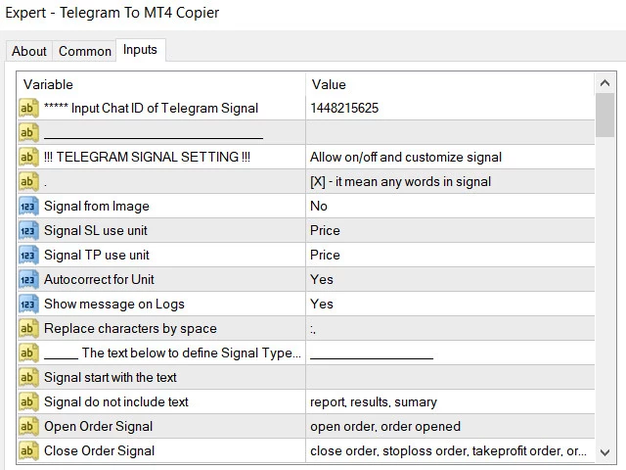Open Signal SL use unit Price value
Screen dimensions: 626x470
pyautogui.click(x=449, y=230)
